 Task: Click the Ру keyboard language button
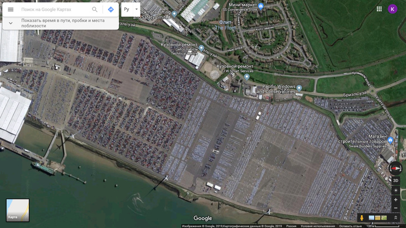point(127,9)
